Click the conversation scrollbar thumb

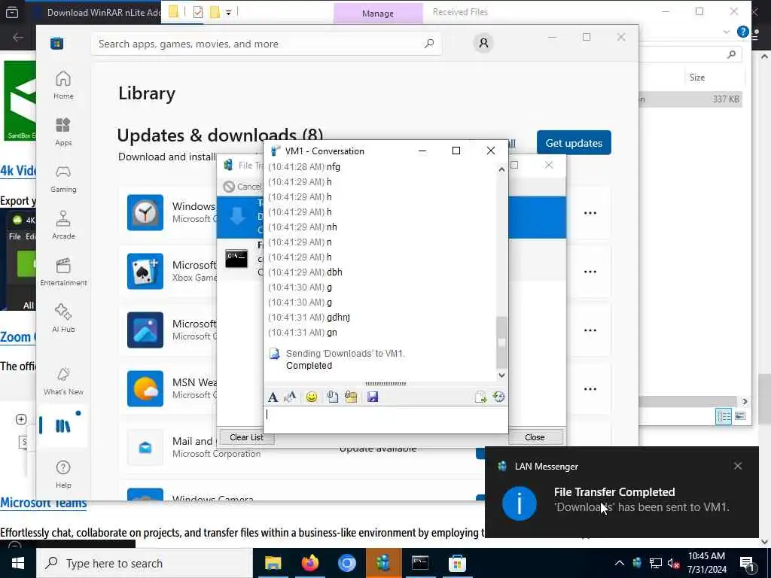tap(501, 342)
